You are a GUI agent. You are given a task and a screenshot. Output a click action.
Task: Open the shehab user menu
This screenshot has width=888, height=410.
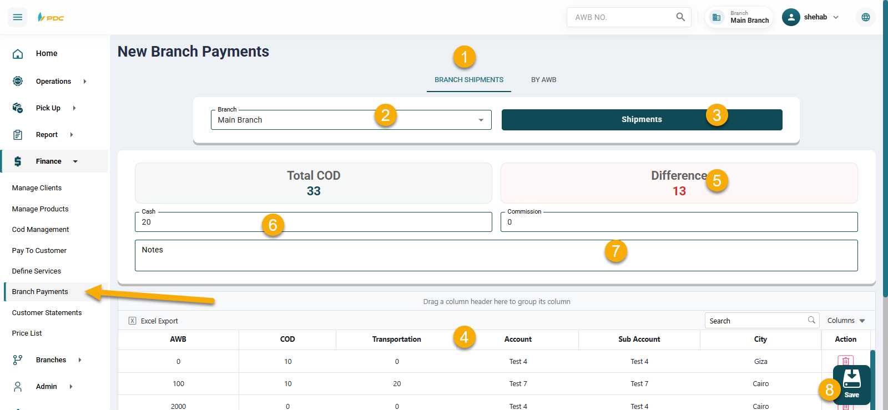[x=811, y=17]
